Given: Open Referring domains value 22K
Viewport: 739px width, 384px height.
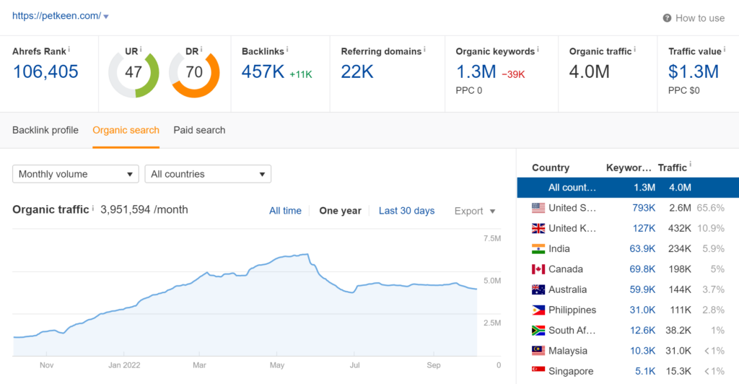Looking at the screenshot, I should pyautogui.click(x=357, y=71).
